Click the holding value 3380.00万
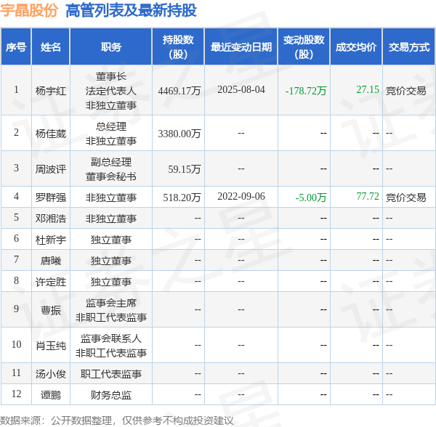The height and width of the screenshot is (427, 436). click(179, 134)
